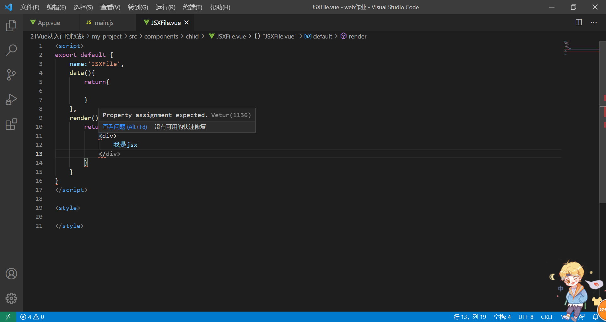Open the Manage gear icon
Image resolution: width=606 pixels, height=322 pixels.
pos(11,298)
